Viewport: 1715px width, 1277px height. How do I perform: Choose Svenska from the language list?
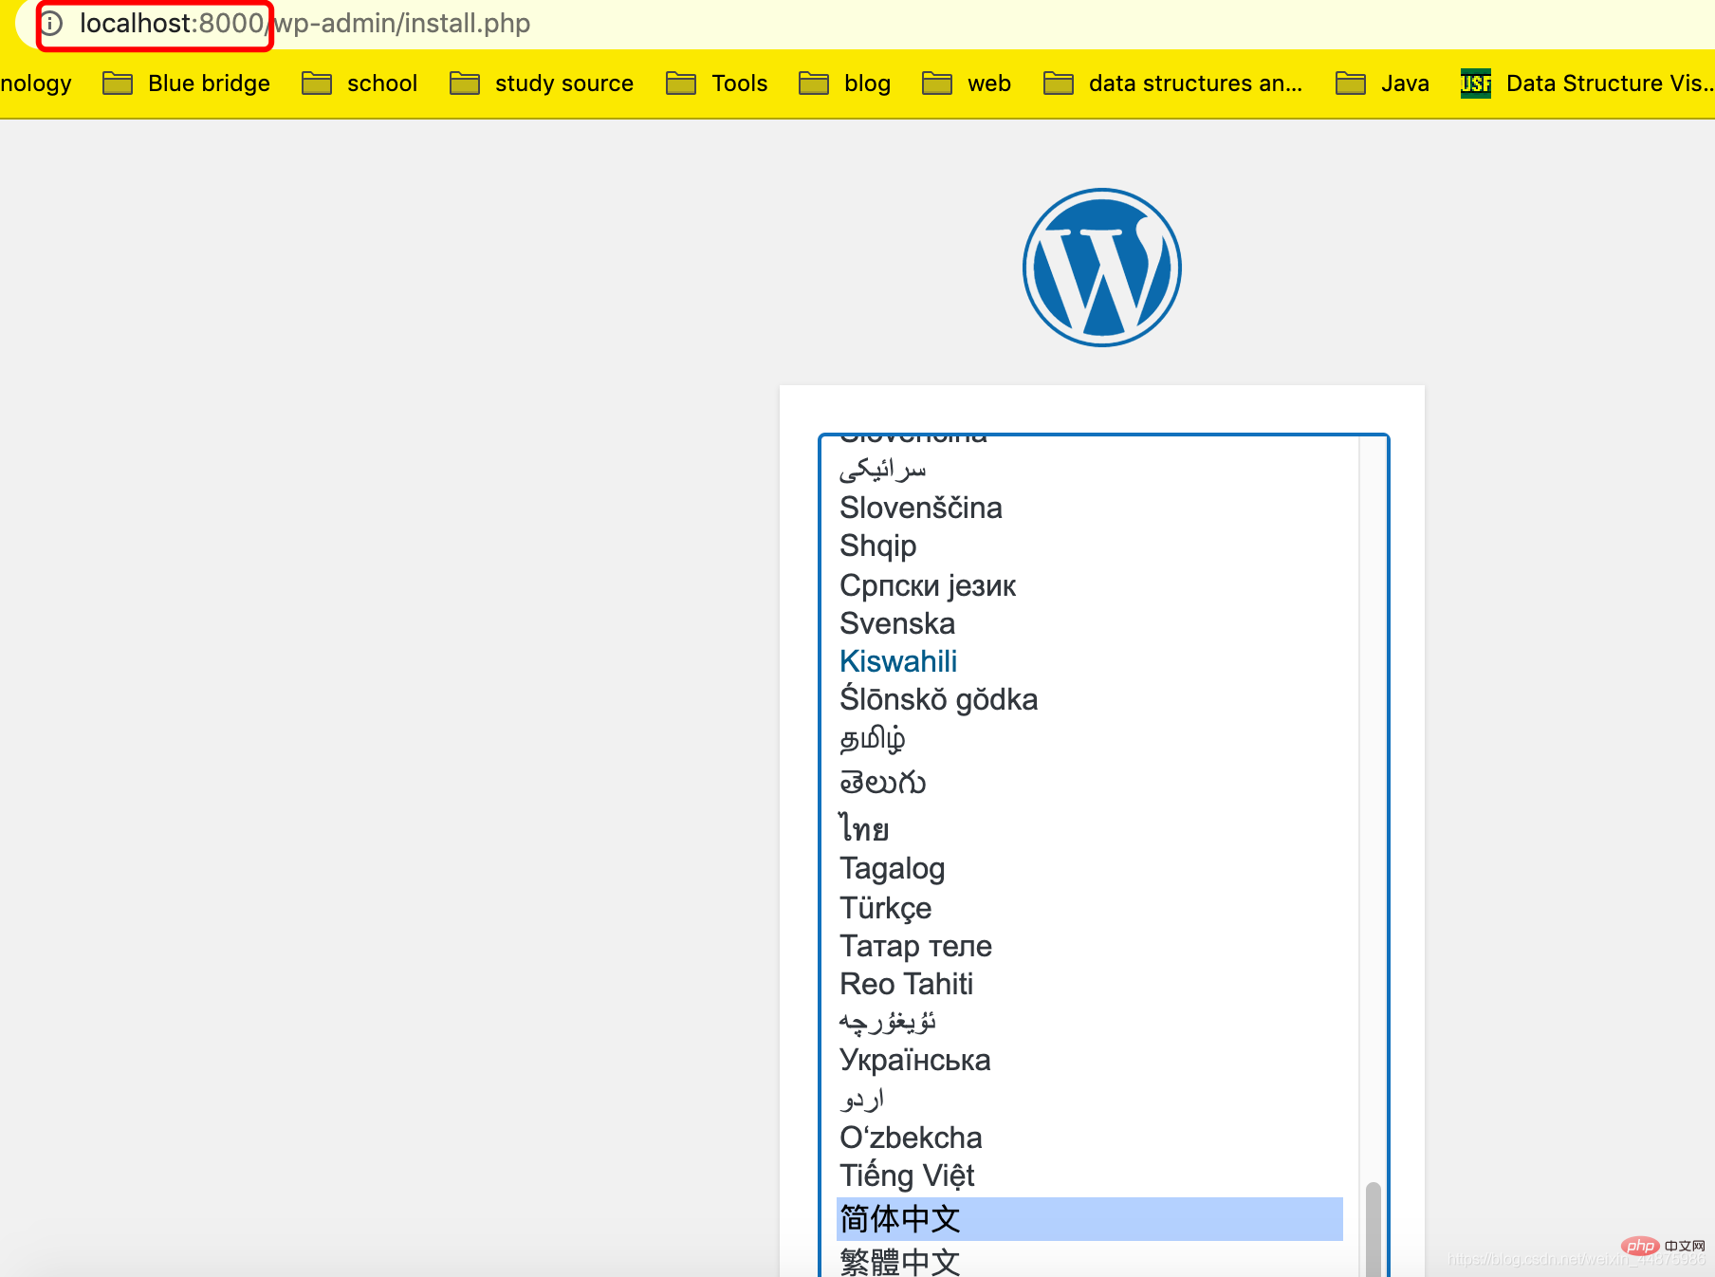[x=897, y=623]
